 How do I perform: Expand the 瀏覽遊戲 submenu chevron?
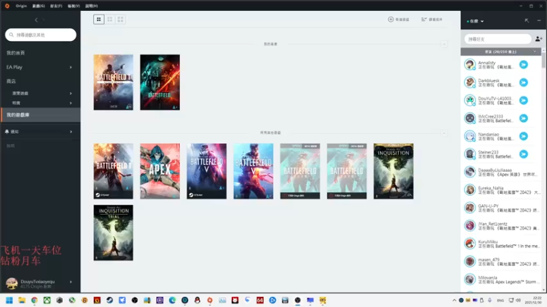pyautogui.click(x=71, y=93)
